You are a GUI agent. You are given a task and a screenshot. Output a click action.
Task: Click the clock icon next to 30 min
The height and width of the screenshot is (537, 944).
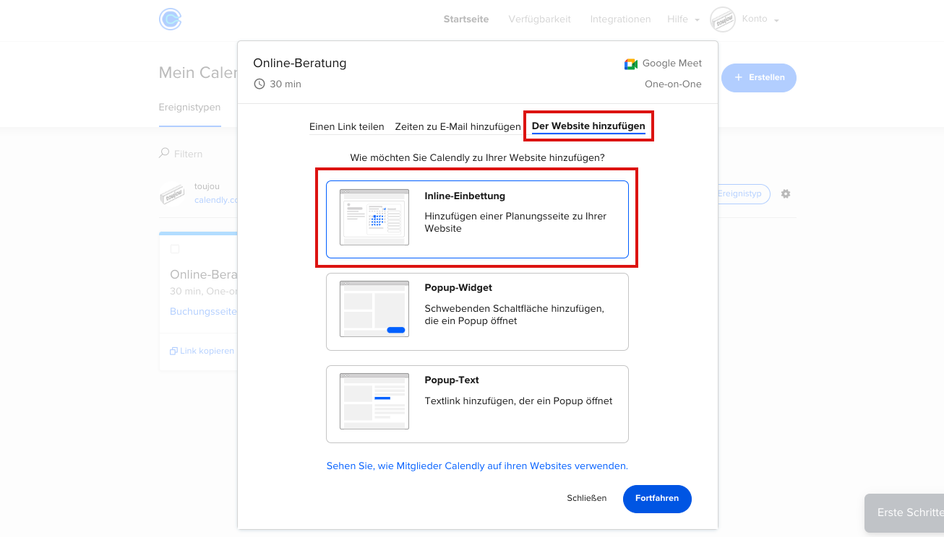[259, 84]
